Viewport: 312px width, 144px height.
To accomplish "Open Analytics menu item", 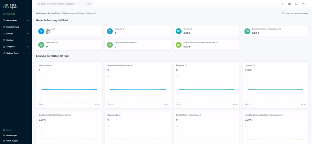I will coord(11,47).
